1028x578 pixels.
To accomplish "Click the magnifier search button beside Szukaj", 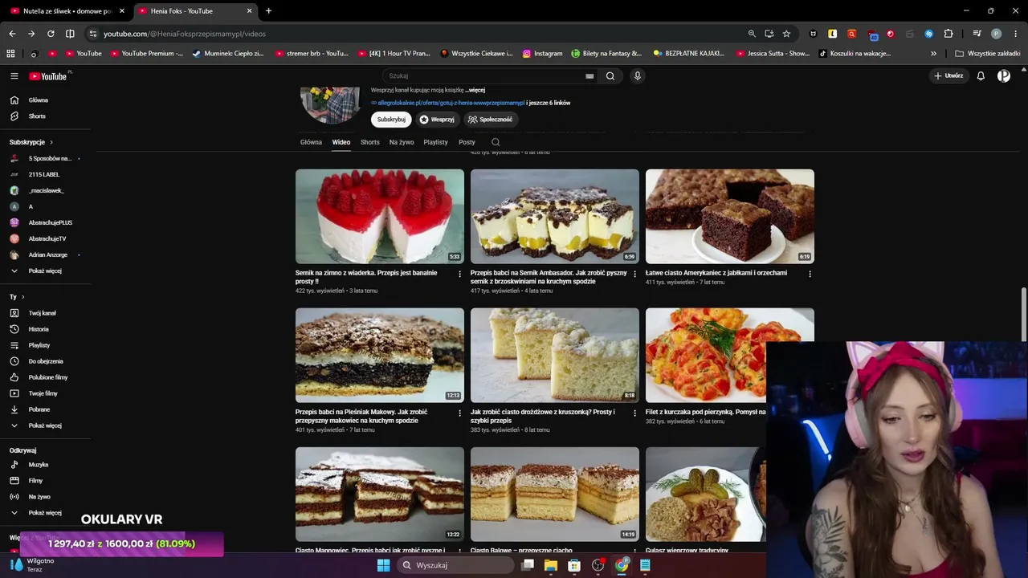I will [610, 76].
